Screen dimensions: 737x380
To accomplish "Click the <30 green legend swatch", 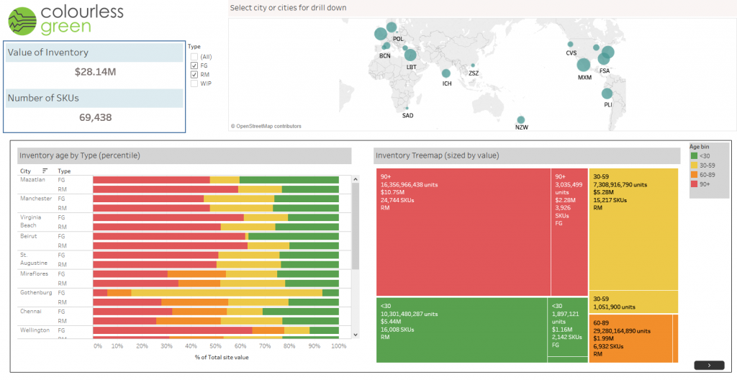I will [x=694, y=155].
